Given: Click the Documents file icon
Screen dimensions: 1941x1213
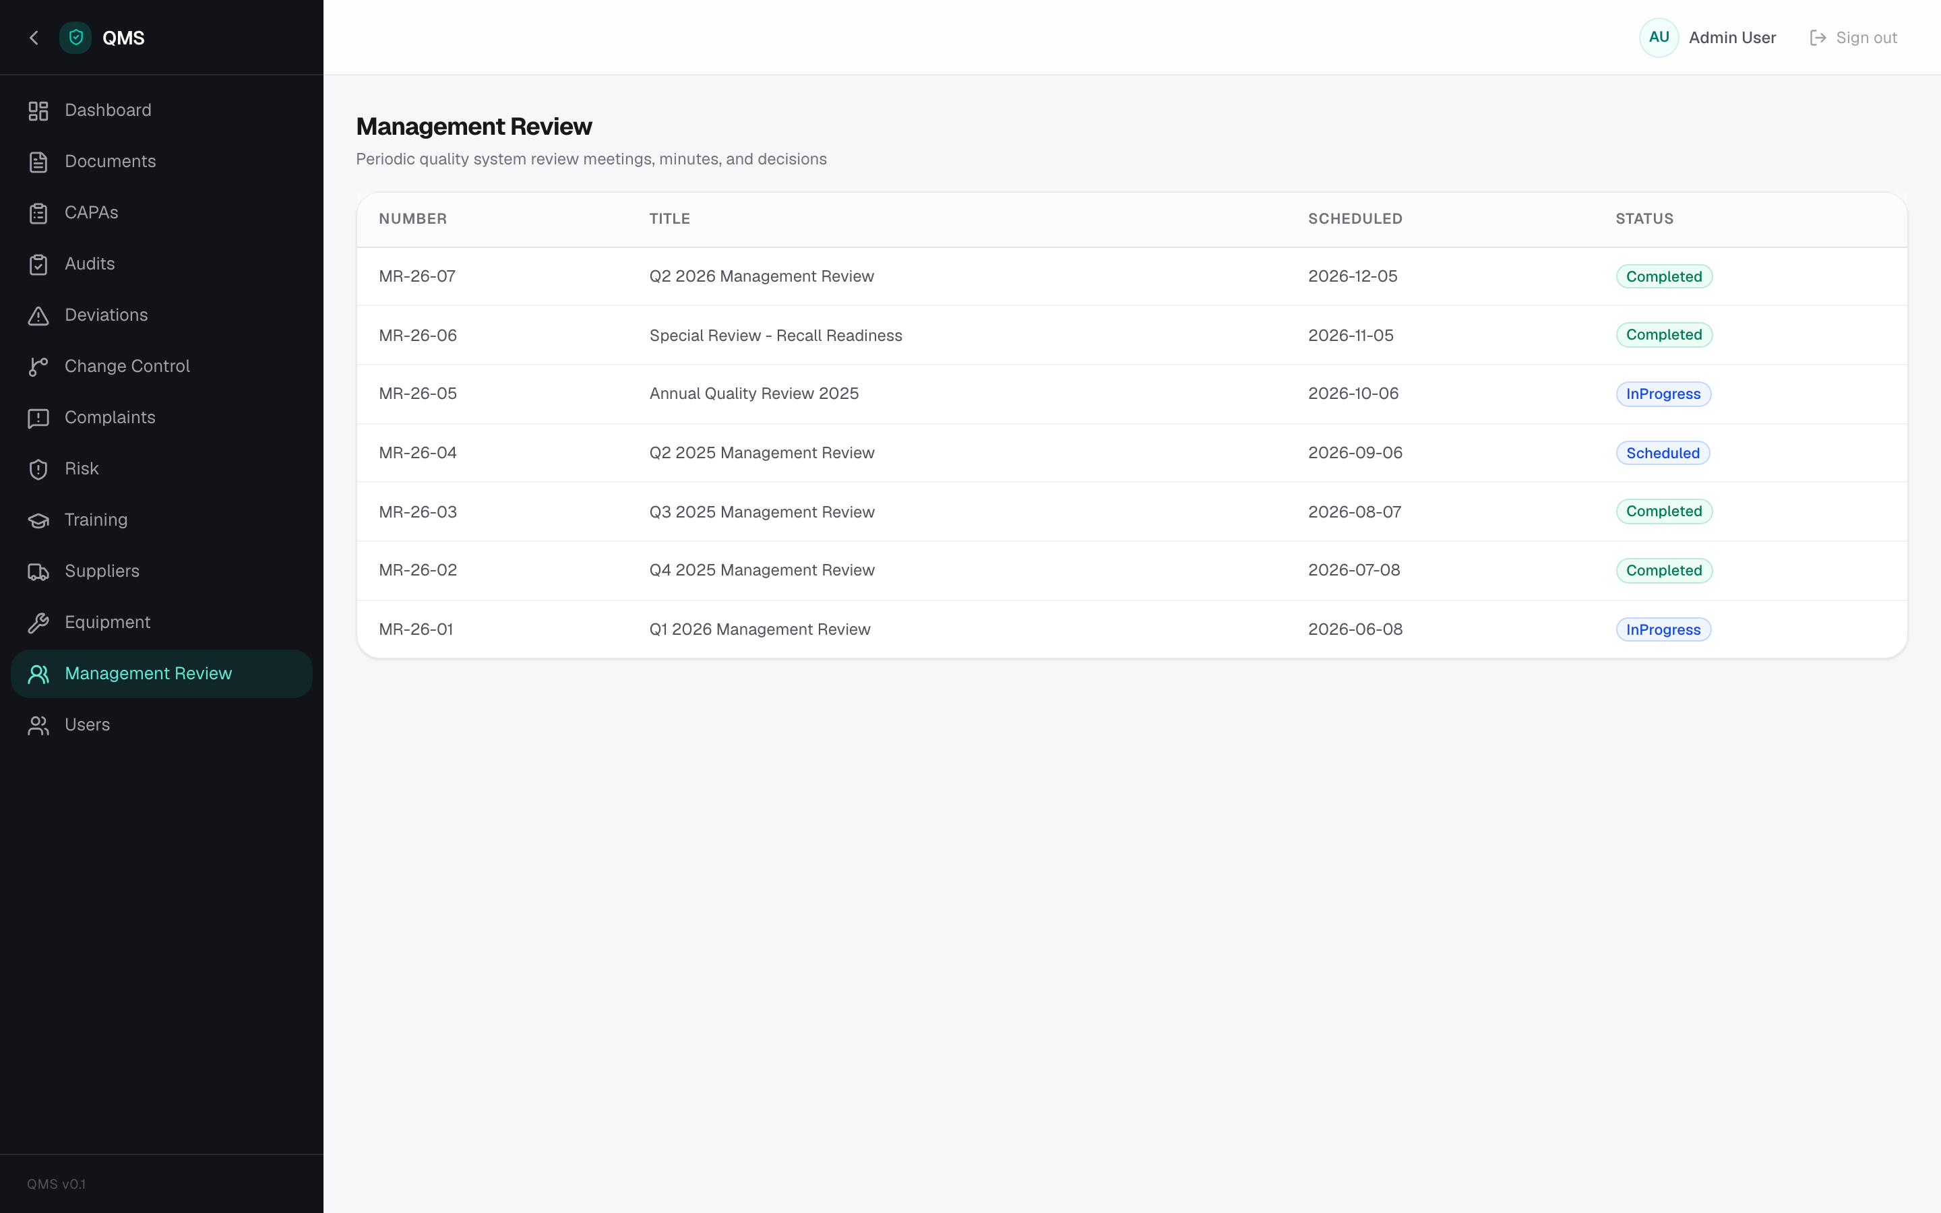Looking at the screenshot, I should click(38, 162).
